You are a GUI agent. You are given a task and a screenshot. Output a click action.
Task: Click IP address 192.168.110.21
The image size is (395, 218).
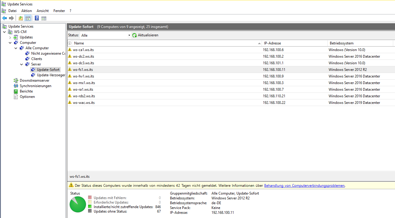click(x=274, y=96)
